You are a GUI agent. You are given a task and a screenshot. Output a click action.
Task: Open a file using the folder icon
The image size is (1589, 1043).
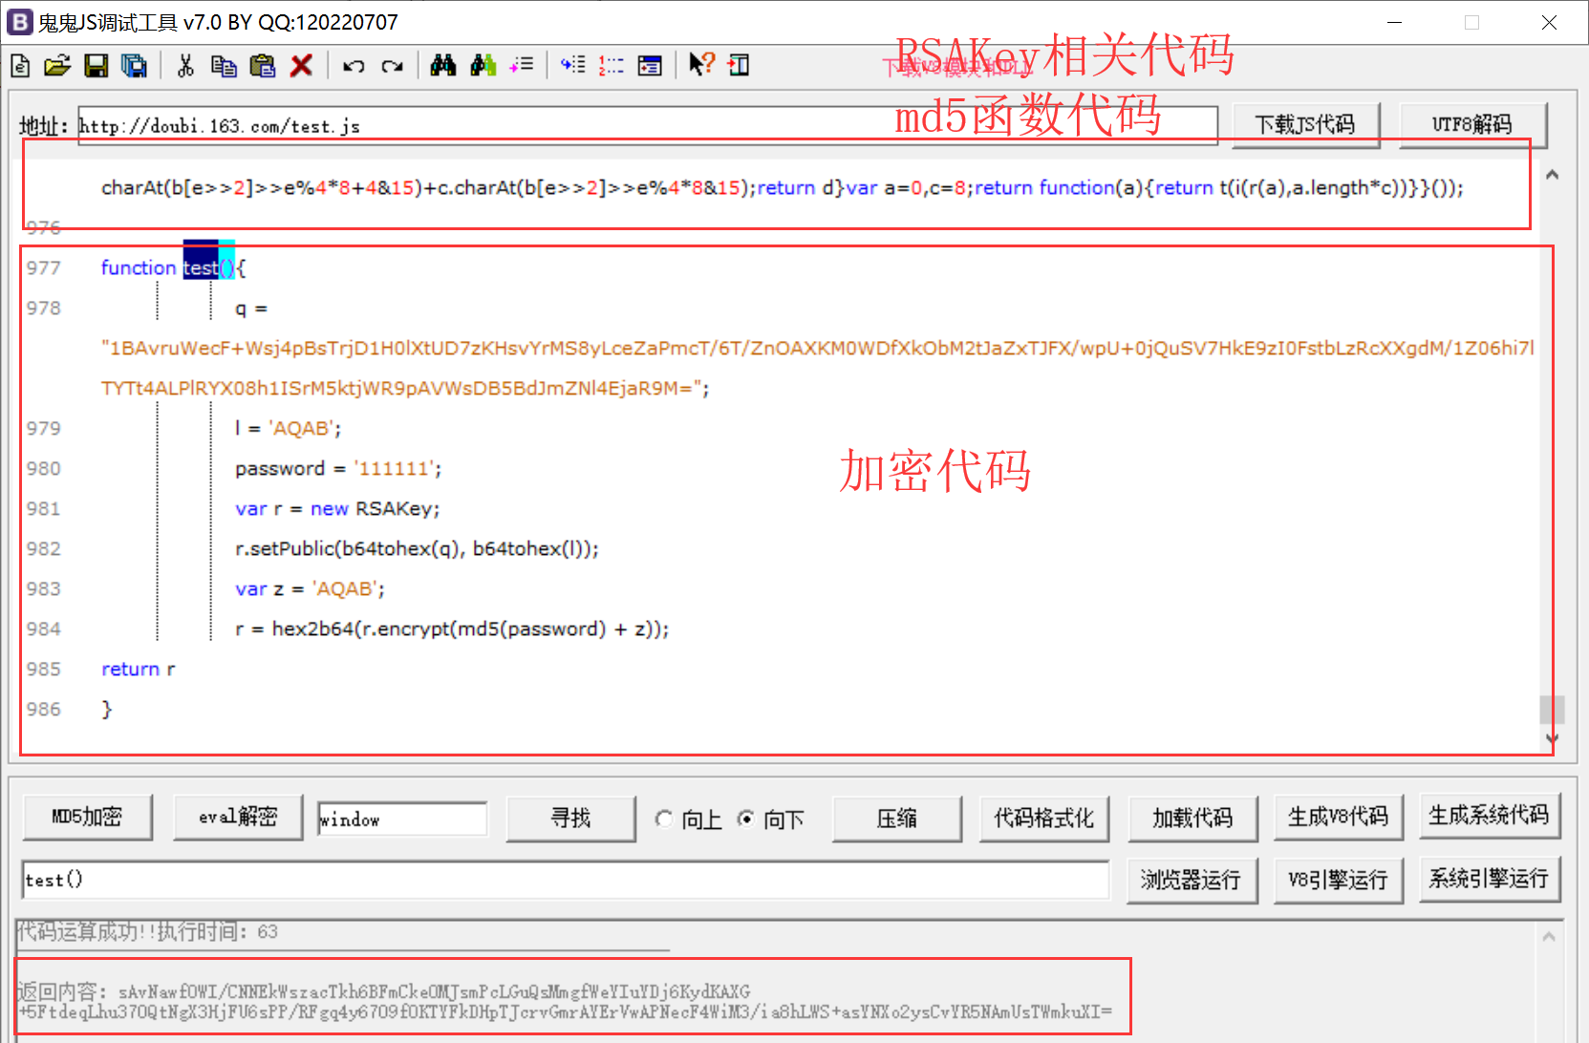coord(57,66)
